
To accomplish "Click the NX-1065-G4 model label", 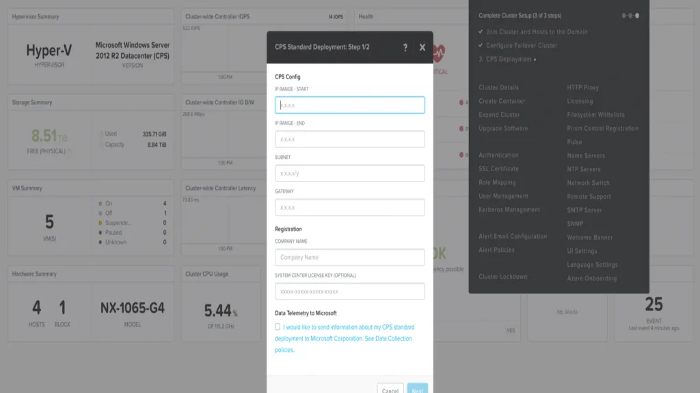I will (x=132, y=308).
